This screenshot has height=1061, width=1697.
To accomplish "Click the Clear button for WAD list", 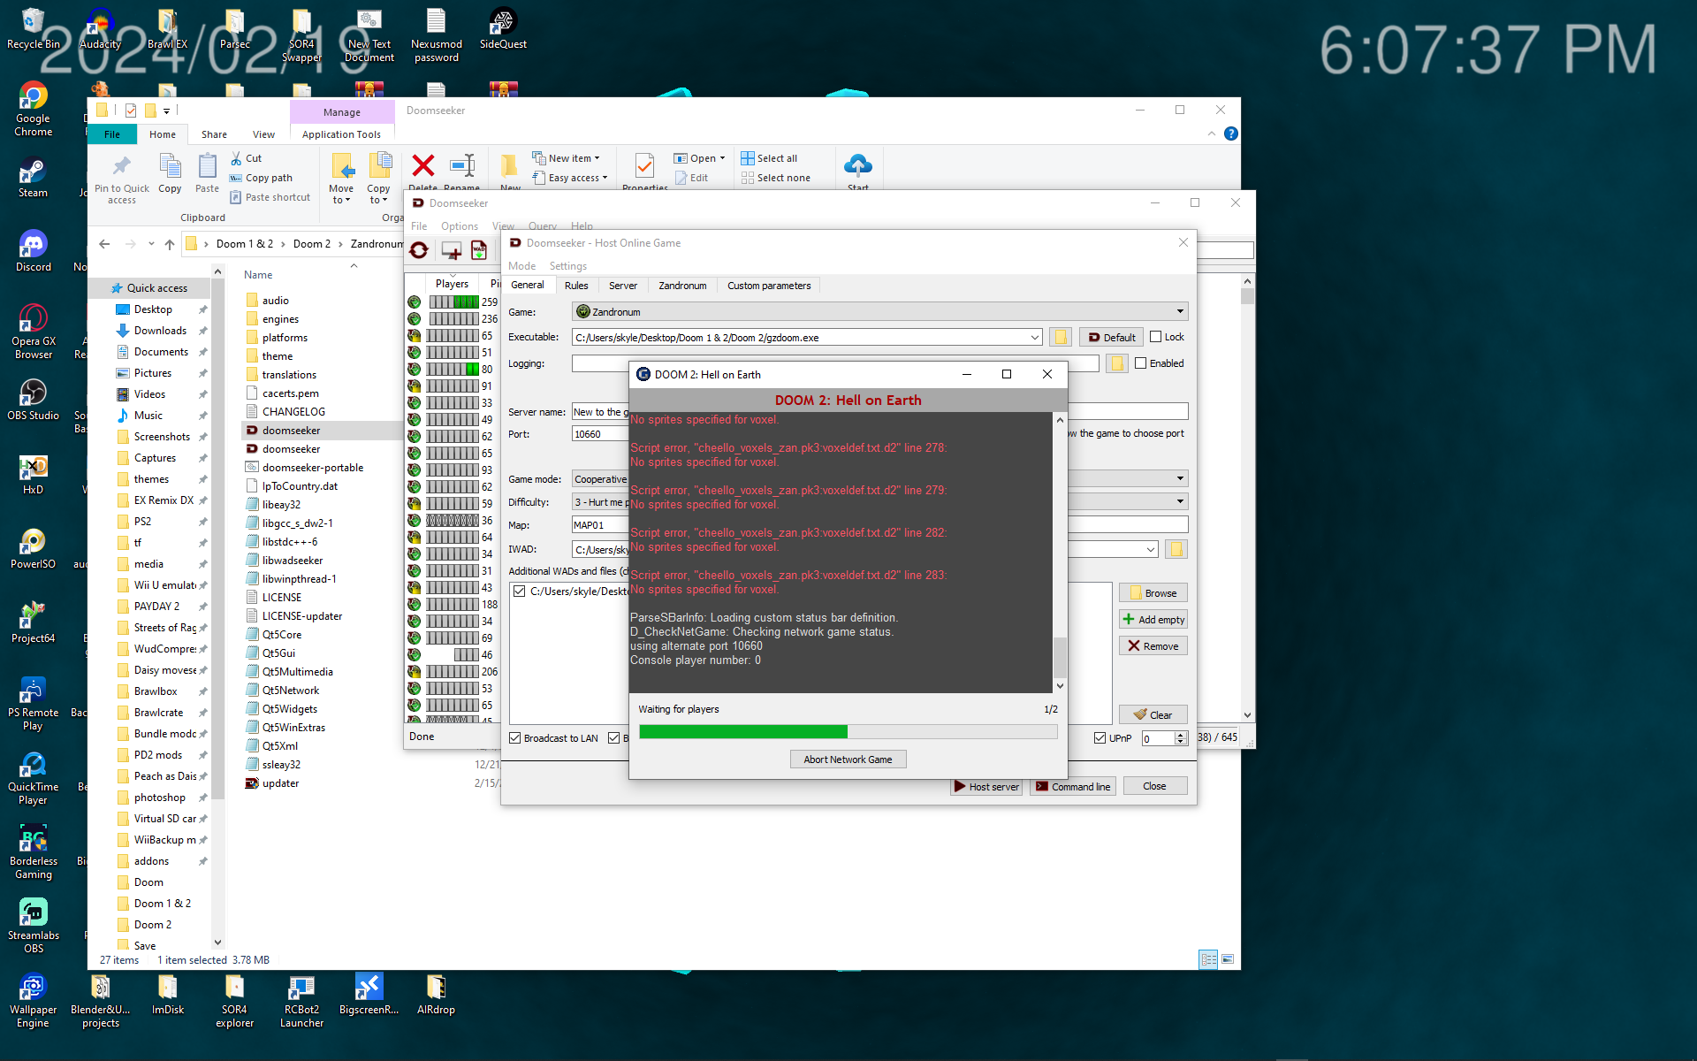I will (x=1153, y=715).
